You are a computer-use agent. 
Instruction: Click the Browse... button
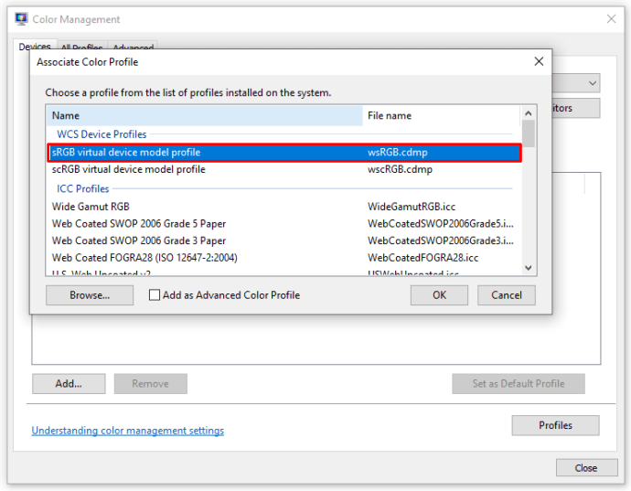pyautogui.click(x=90, y=295)
